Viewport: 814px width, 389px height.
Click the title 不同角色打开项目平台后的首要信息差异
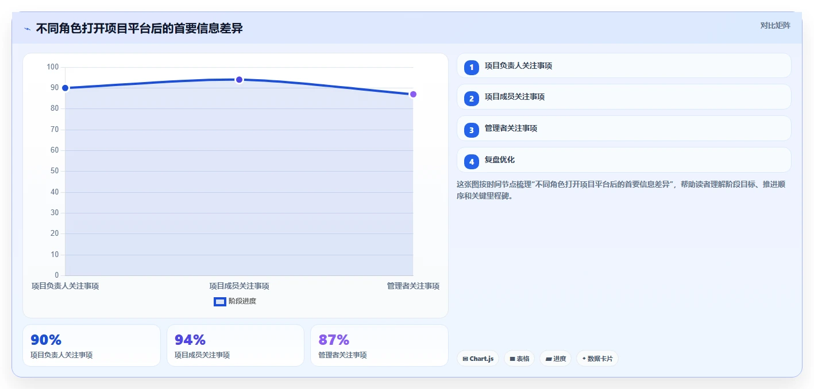(x=140, y=28)
